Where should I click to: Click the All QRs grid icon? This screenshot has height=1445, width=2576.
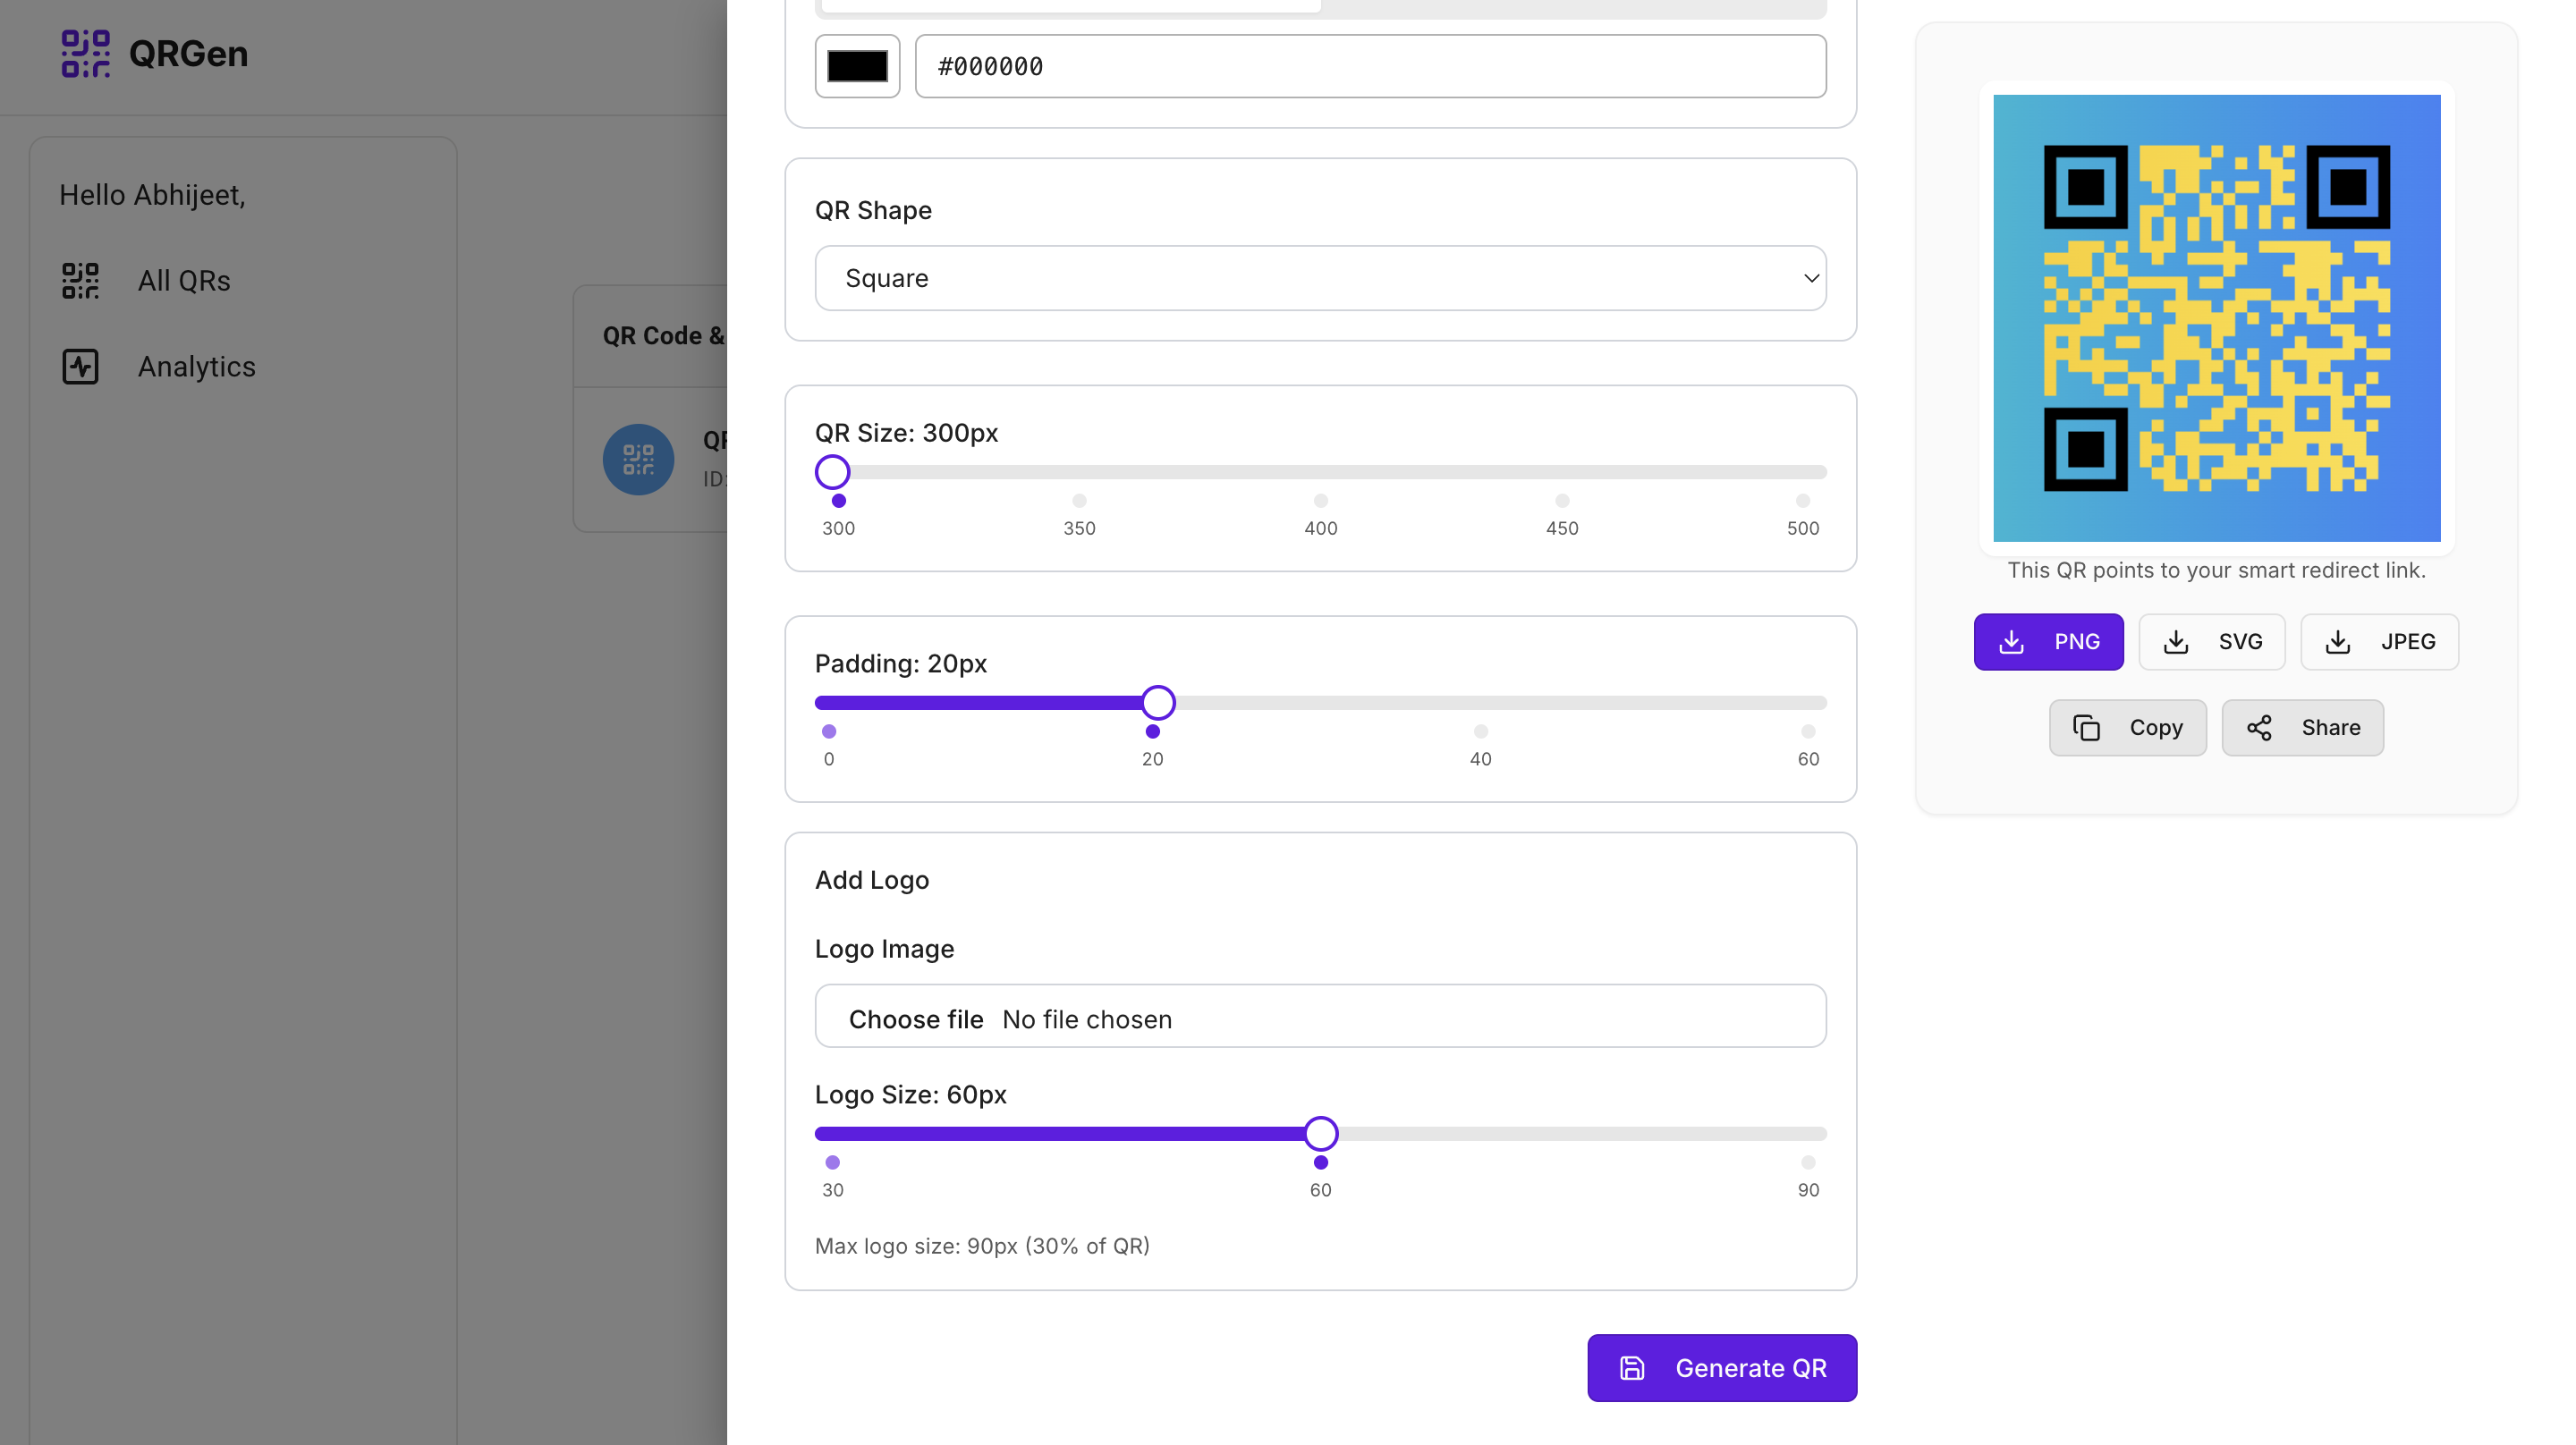coord(80,281)
